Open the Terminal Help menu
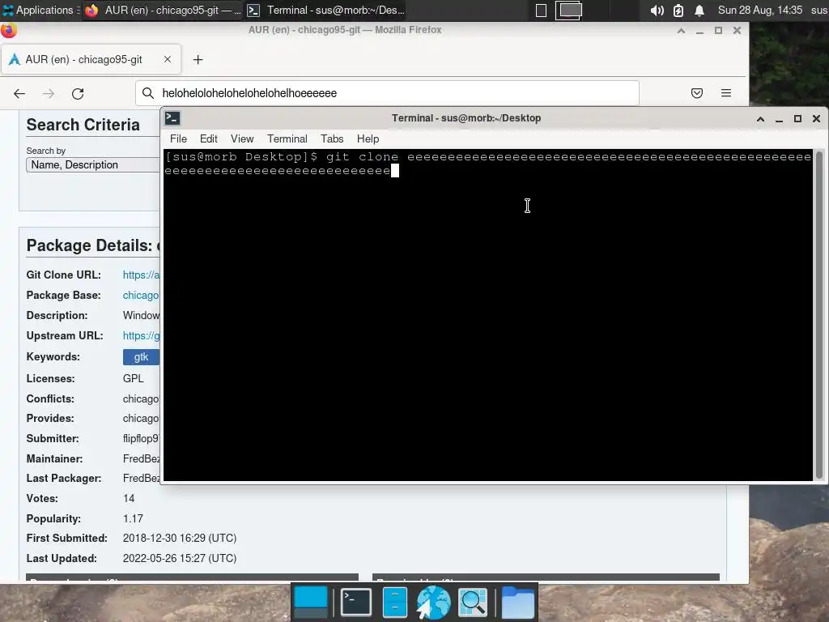This screenshot has height=622, width=829. [368, 138]
